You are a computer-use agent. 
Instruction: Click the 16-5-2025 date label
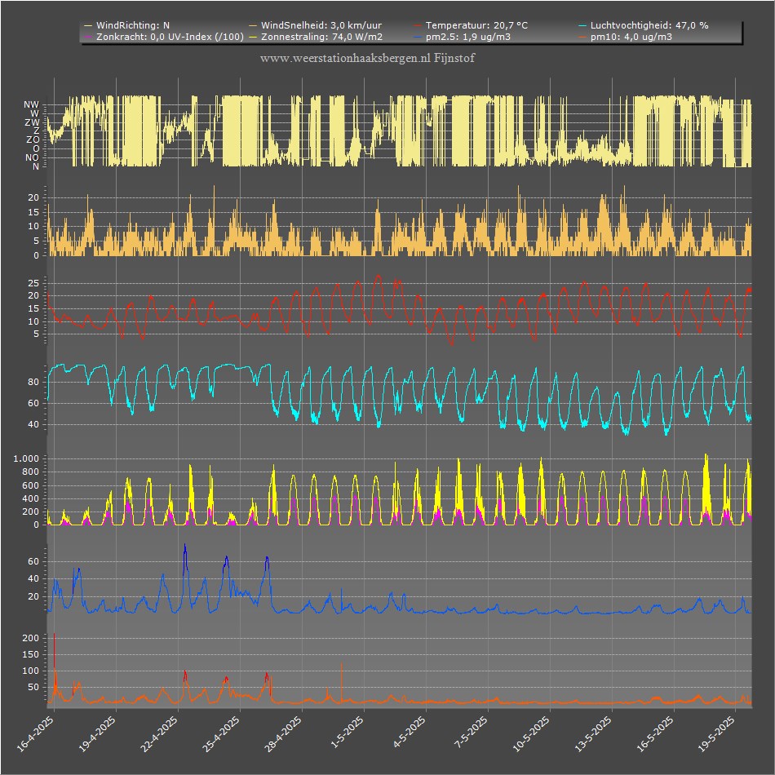655,733
